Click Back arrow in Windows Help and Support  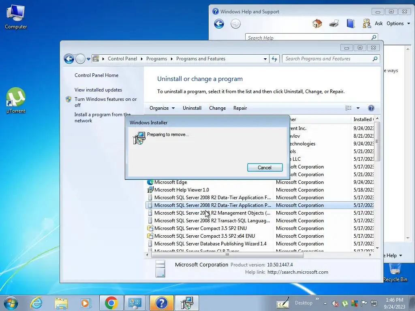click(x=219, y=24)
